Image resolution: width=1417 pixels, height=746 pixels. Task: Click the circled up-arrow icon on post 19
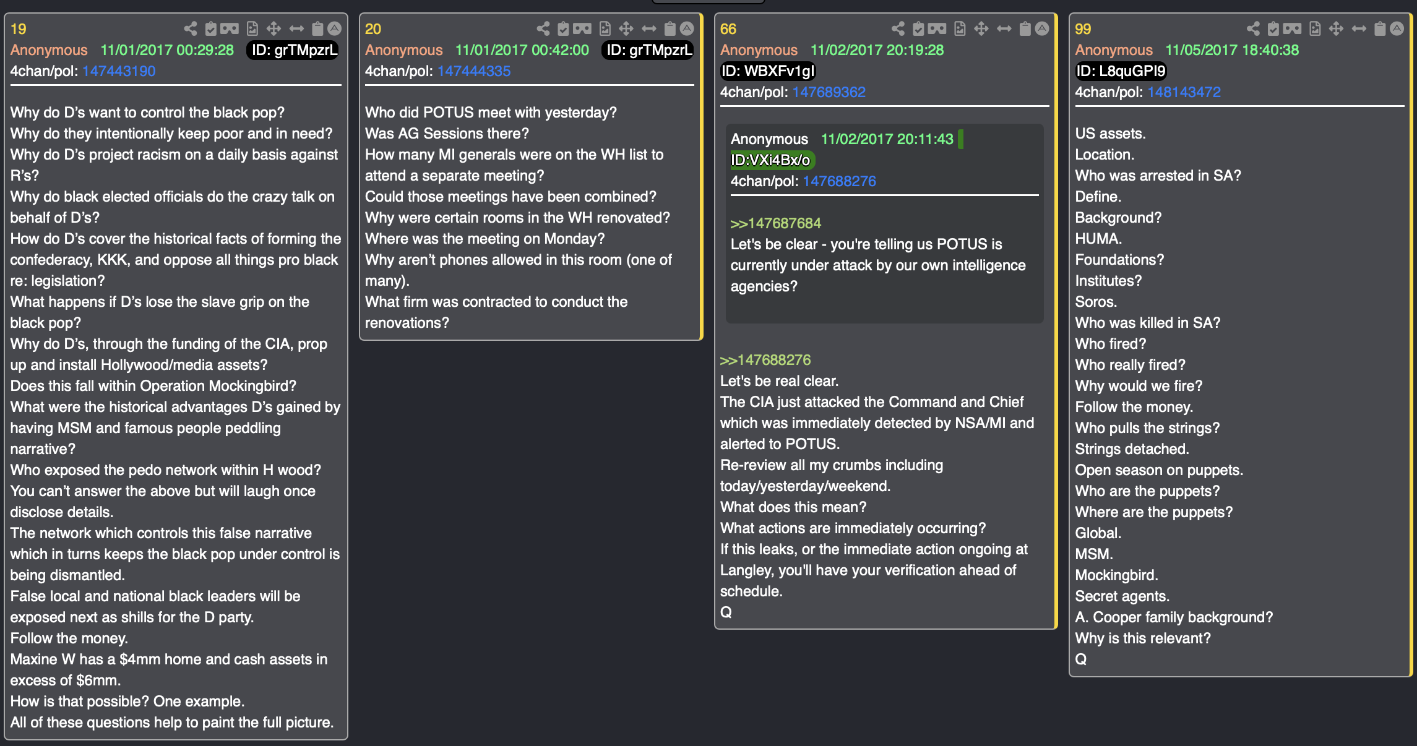(x=334, y=28)
